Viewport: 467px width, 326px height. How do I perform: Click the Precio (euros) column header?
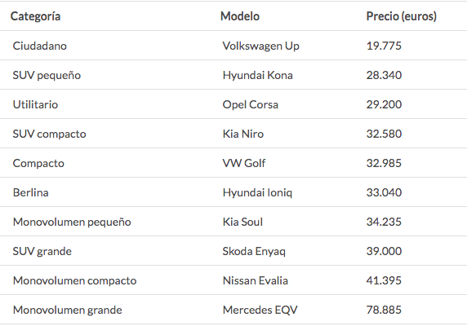(401, 16)
